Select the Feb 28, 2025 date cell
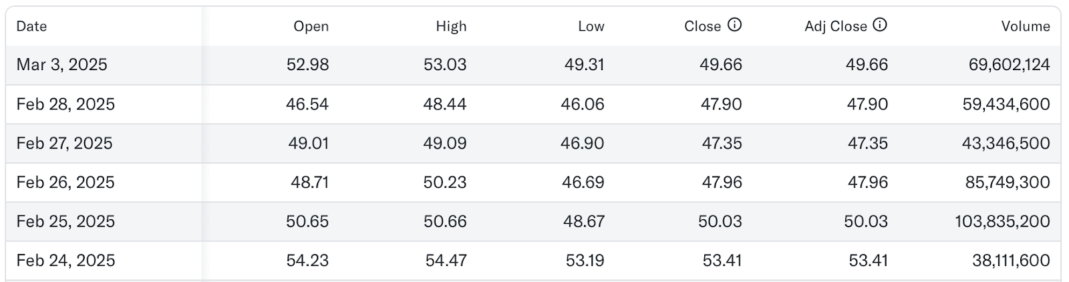This screenshot has height=282, width=1069. click(x=65, y=104)
